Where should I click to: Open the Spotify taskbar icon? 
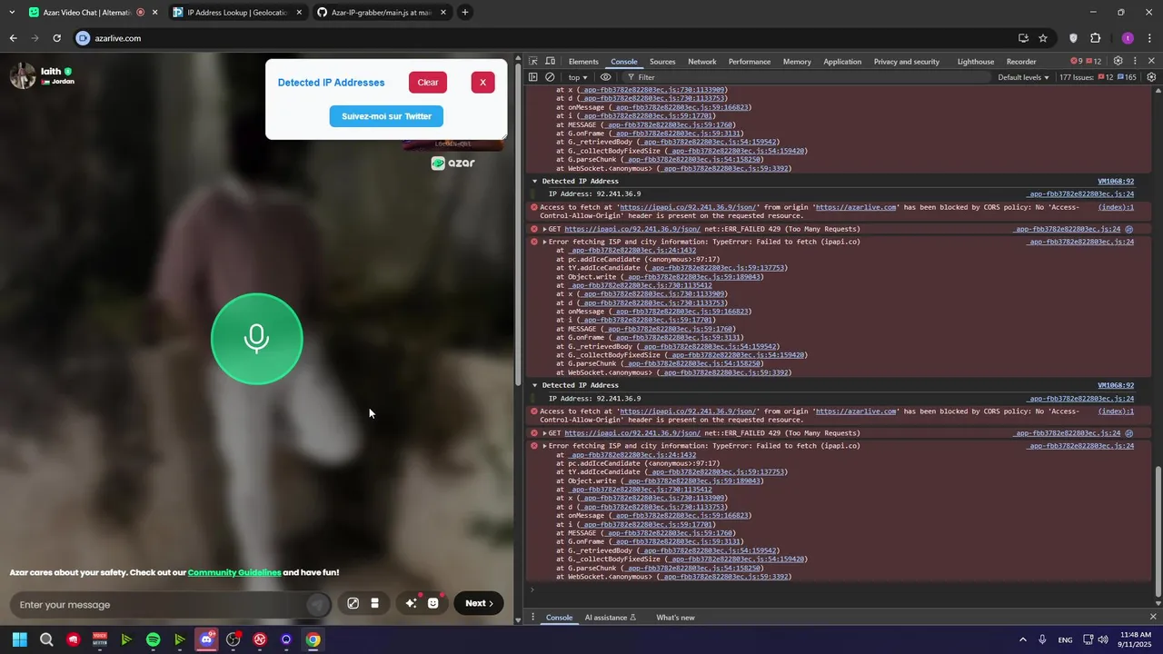coord(153,639)
